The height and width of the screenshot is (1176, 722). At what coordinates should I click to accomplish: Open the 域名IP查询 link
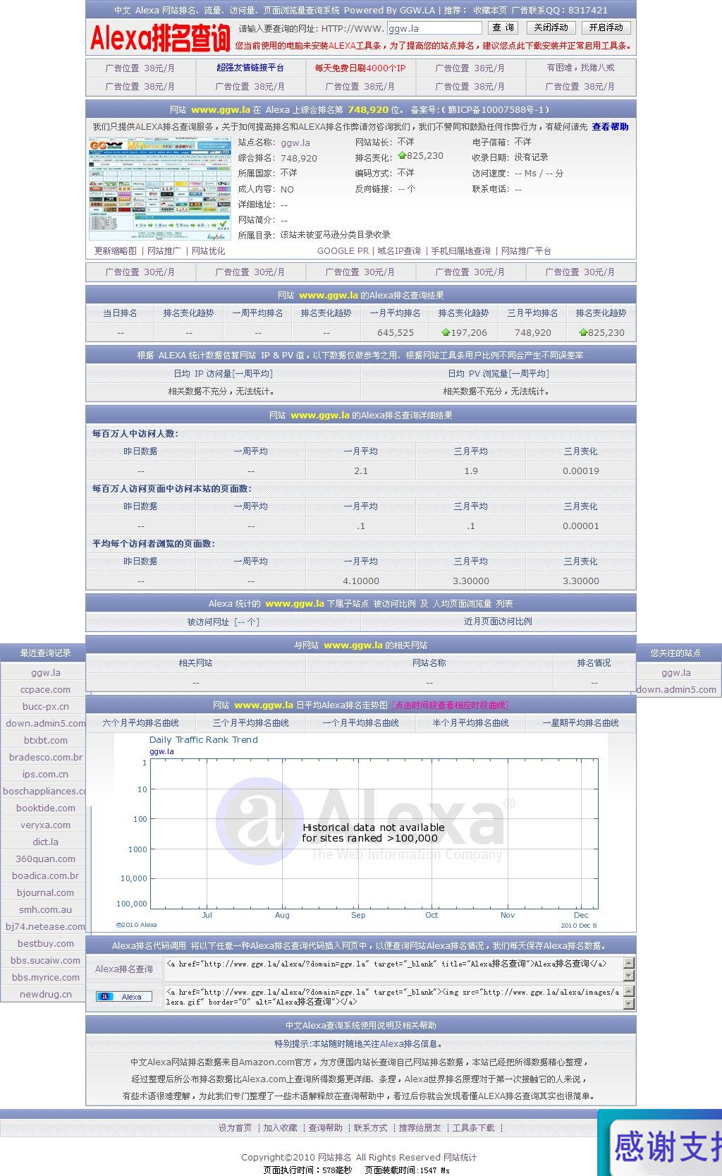point(399,251)
